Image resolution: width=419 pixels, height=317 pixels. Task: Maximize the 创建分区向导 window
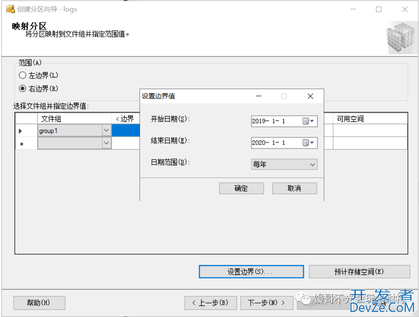[379, 9]
